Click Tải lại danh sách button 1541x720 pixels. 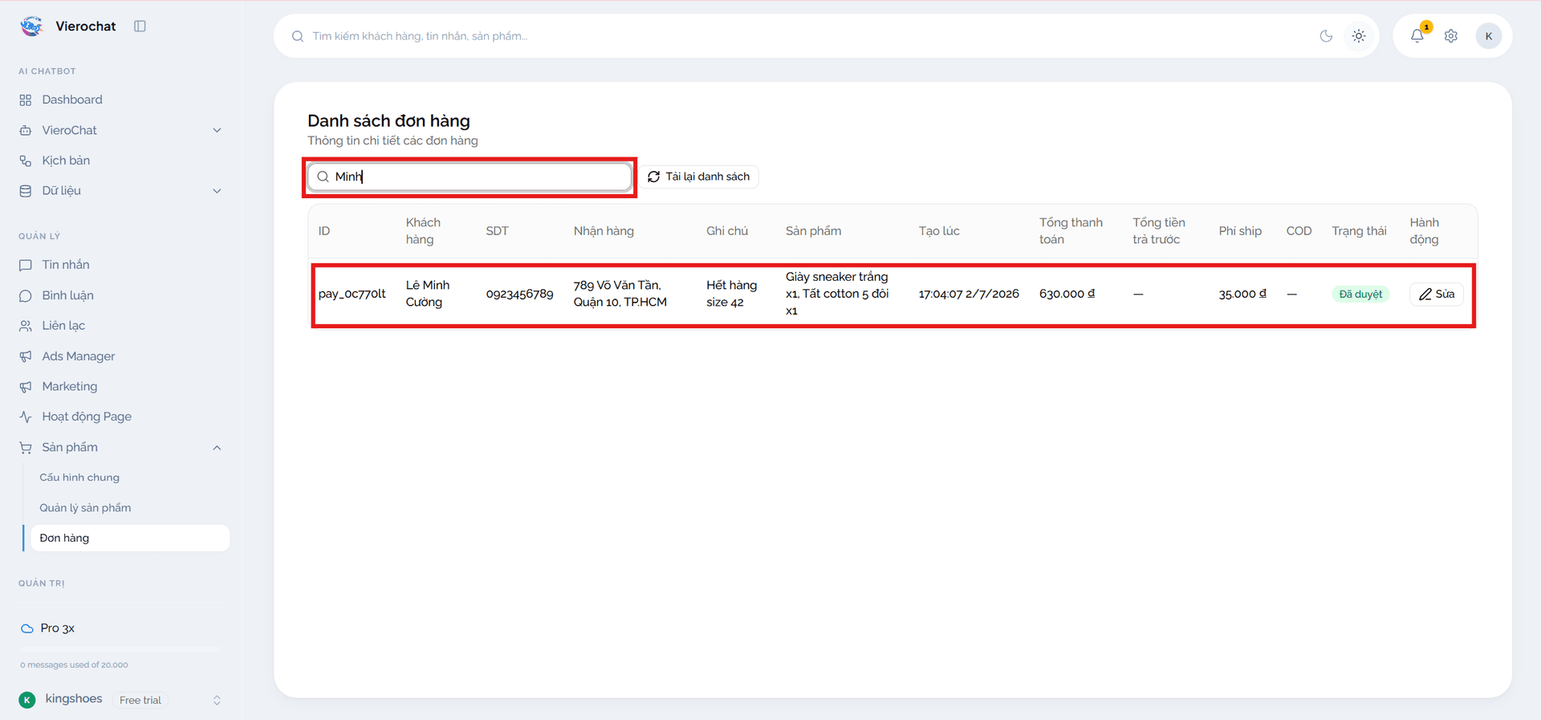pyautogui.click(x=698, y=177)
